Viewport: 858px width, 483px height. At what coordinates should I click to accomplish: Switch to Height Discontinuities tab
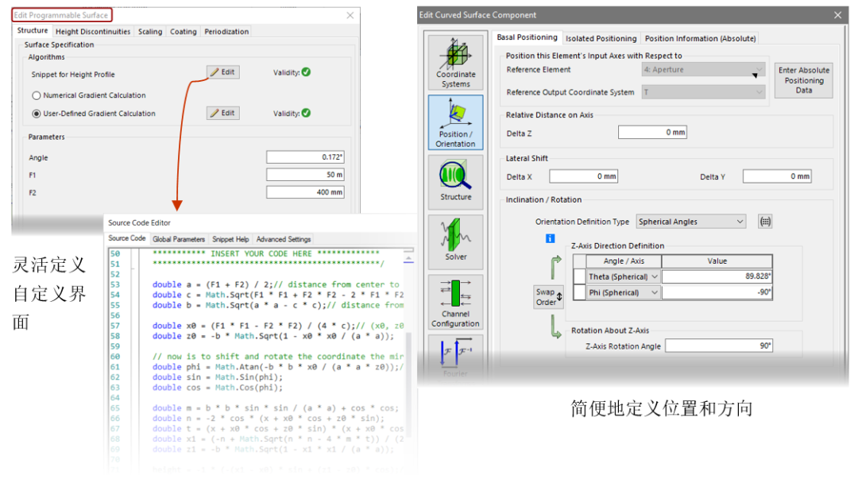[93, 32]
